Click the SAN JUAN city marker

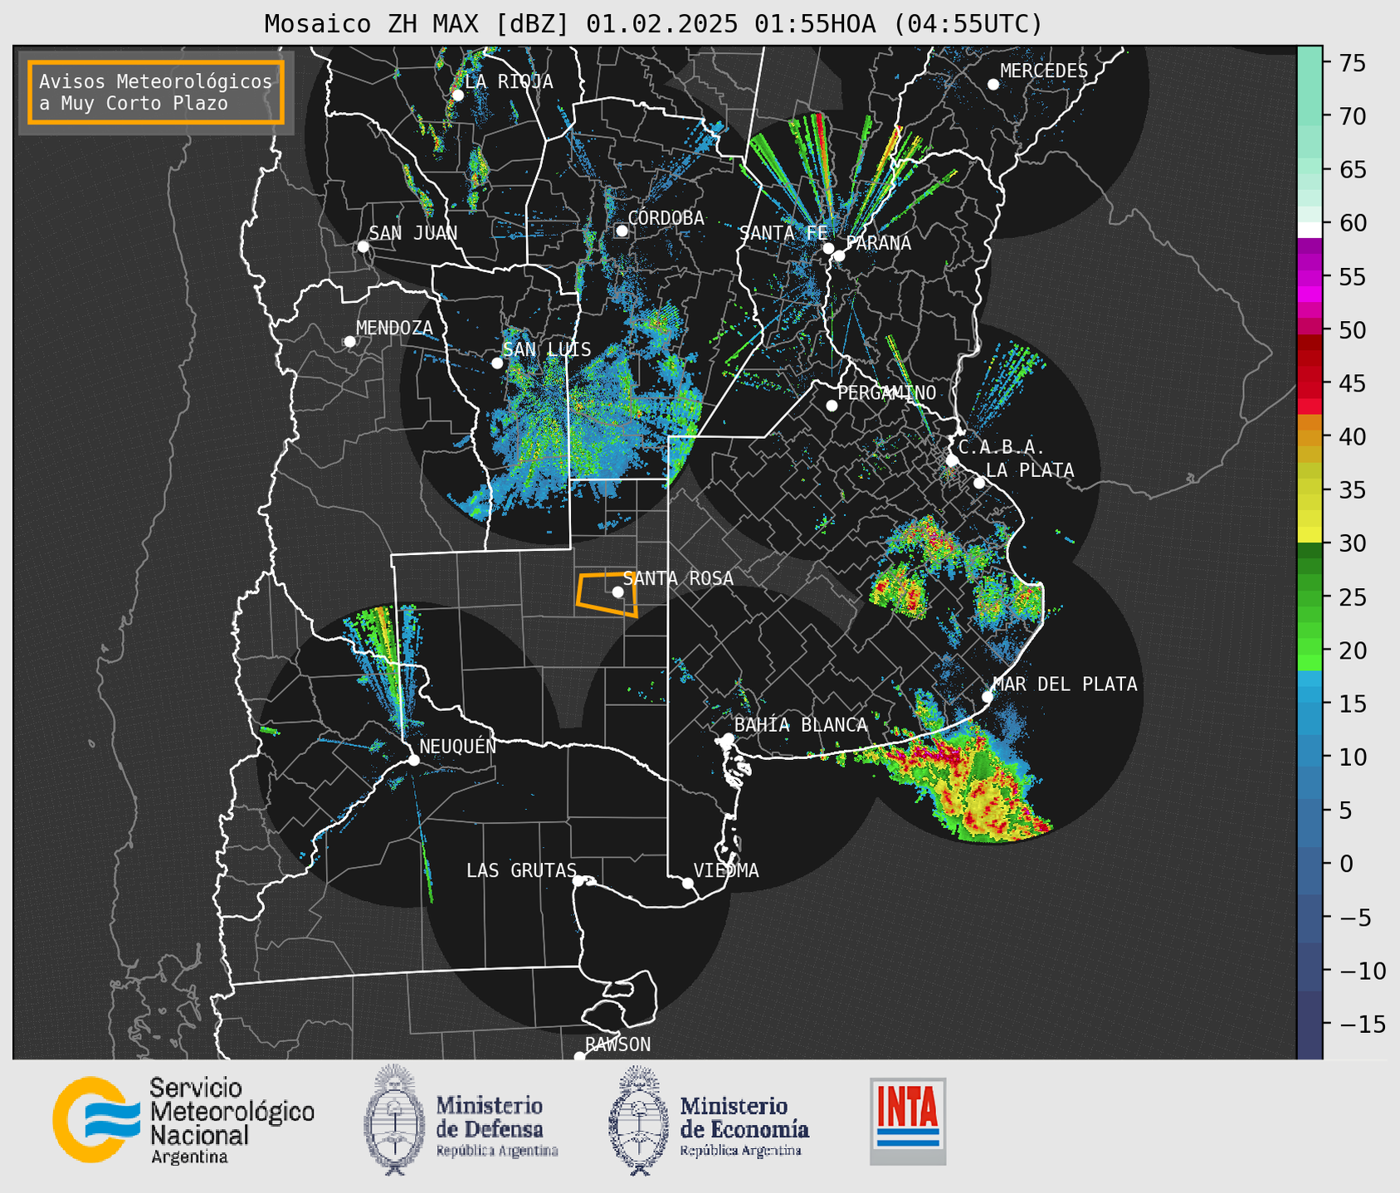363,246
